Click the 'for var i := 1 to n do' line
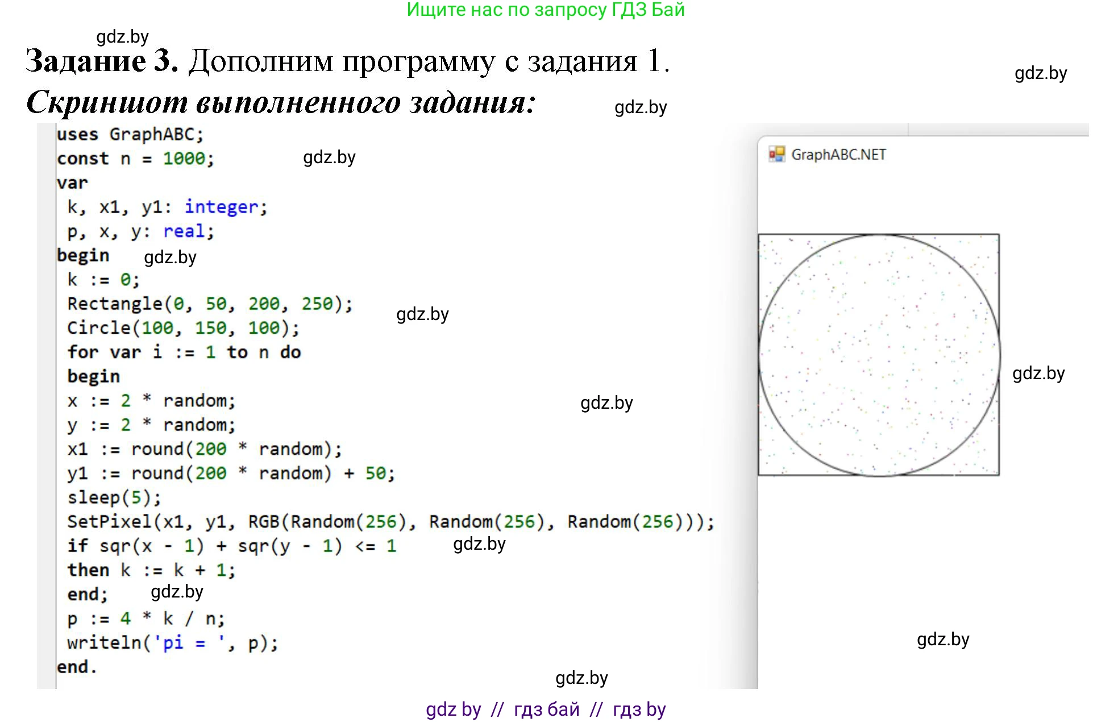The image size is (1093, 722). (184, 352)
